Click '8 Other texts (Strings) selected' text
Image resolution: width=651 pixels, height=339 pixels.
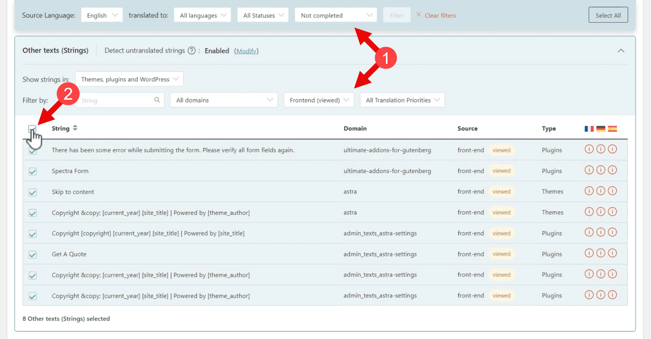tap(66, 319)
